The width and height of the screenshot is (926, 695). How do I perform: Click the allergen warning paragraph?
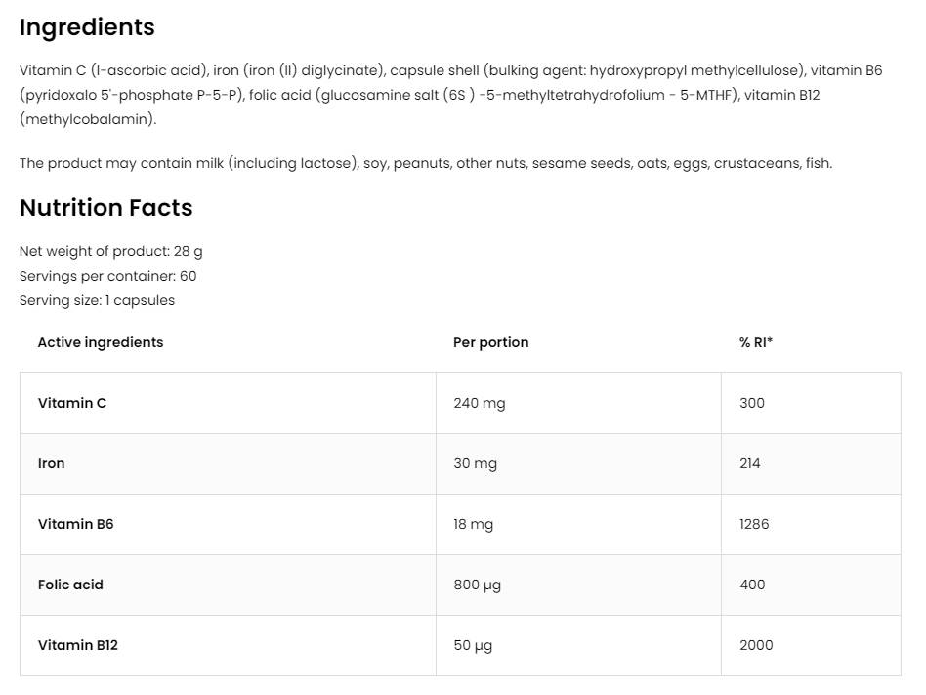click(426, 163)
